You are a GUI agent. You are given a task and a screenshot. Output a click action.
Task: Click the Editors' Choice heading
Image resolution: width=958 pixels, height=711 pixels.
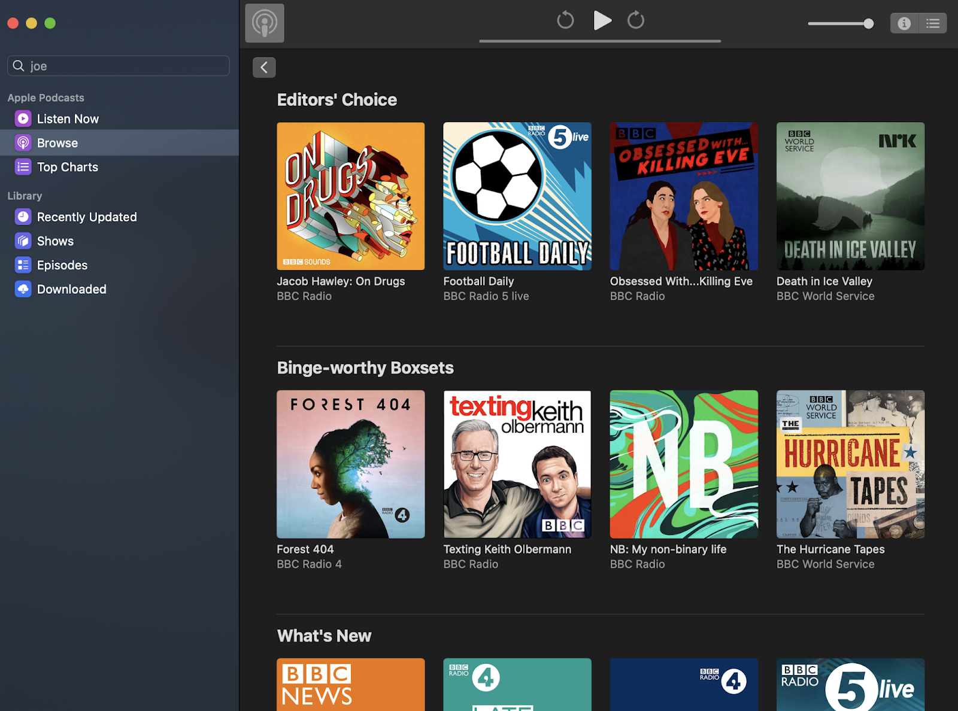pyautogui.click(x=337, y=100)
